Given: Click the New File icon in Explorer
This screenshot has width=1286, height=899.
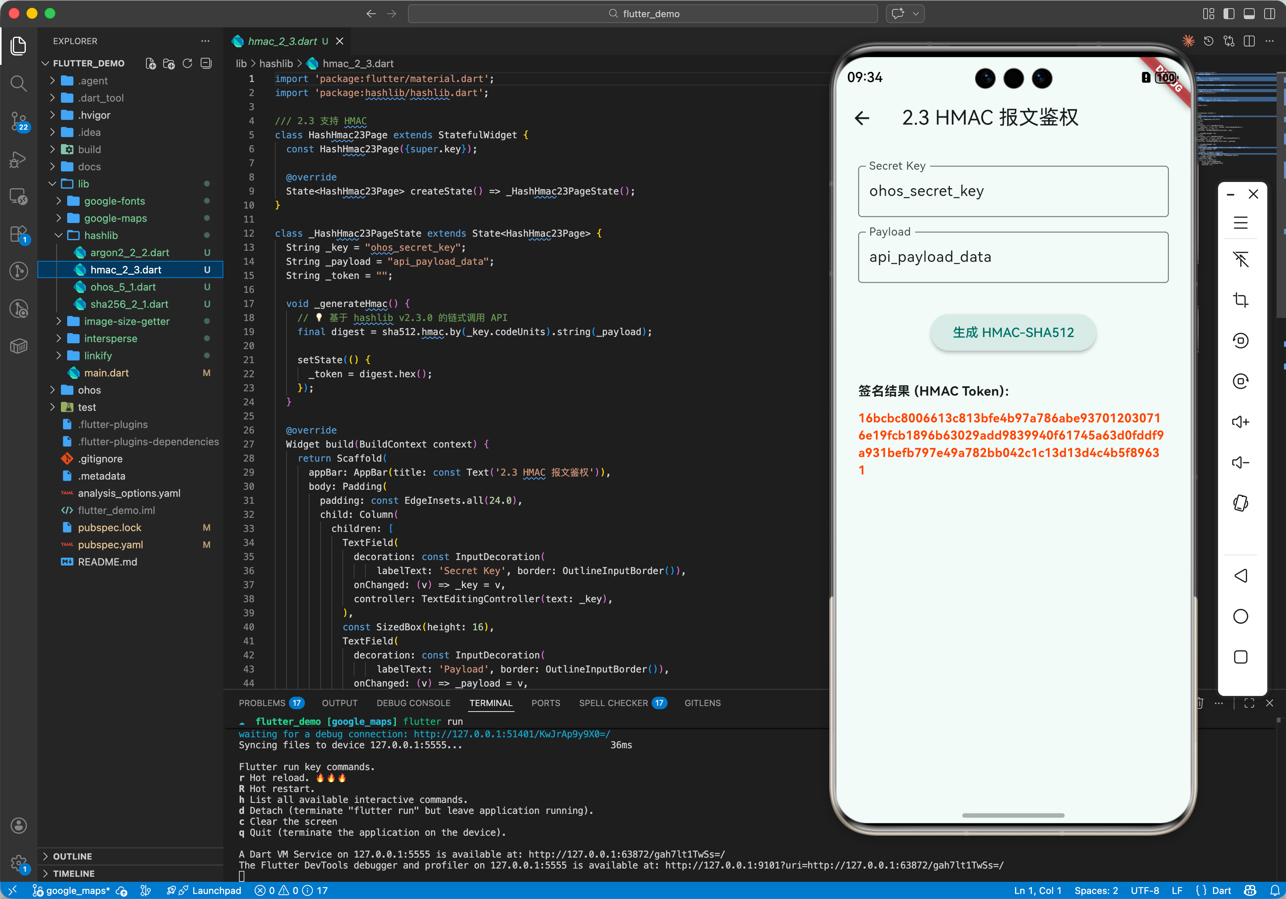Looking at the screenshot, I should point(151,63).
